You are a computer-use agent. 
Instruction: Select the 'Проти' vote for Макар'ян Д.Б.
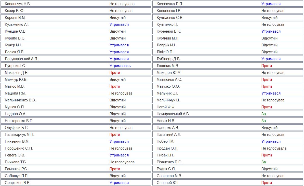coord(115,73)
